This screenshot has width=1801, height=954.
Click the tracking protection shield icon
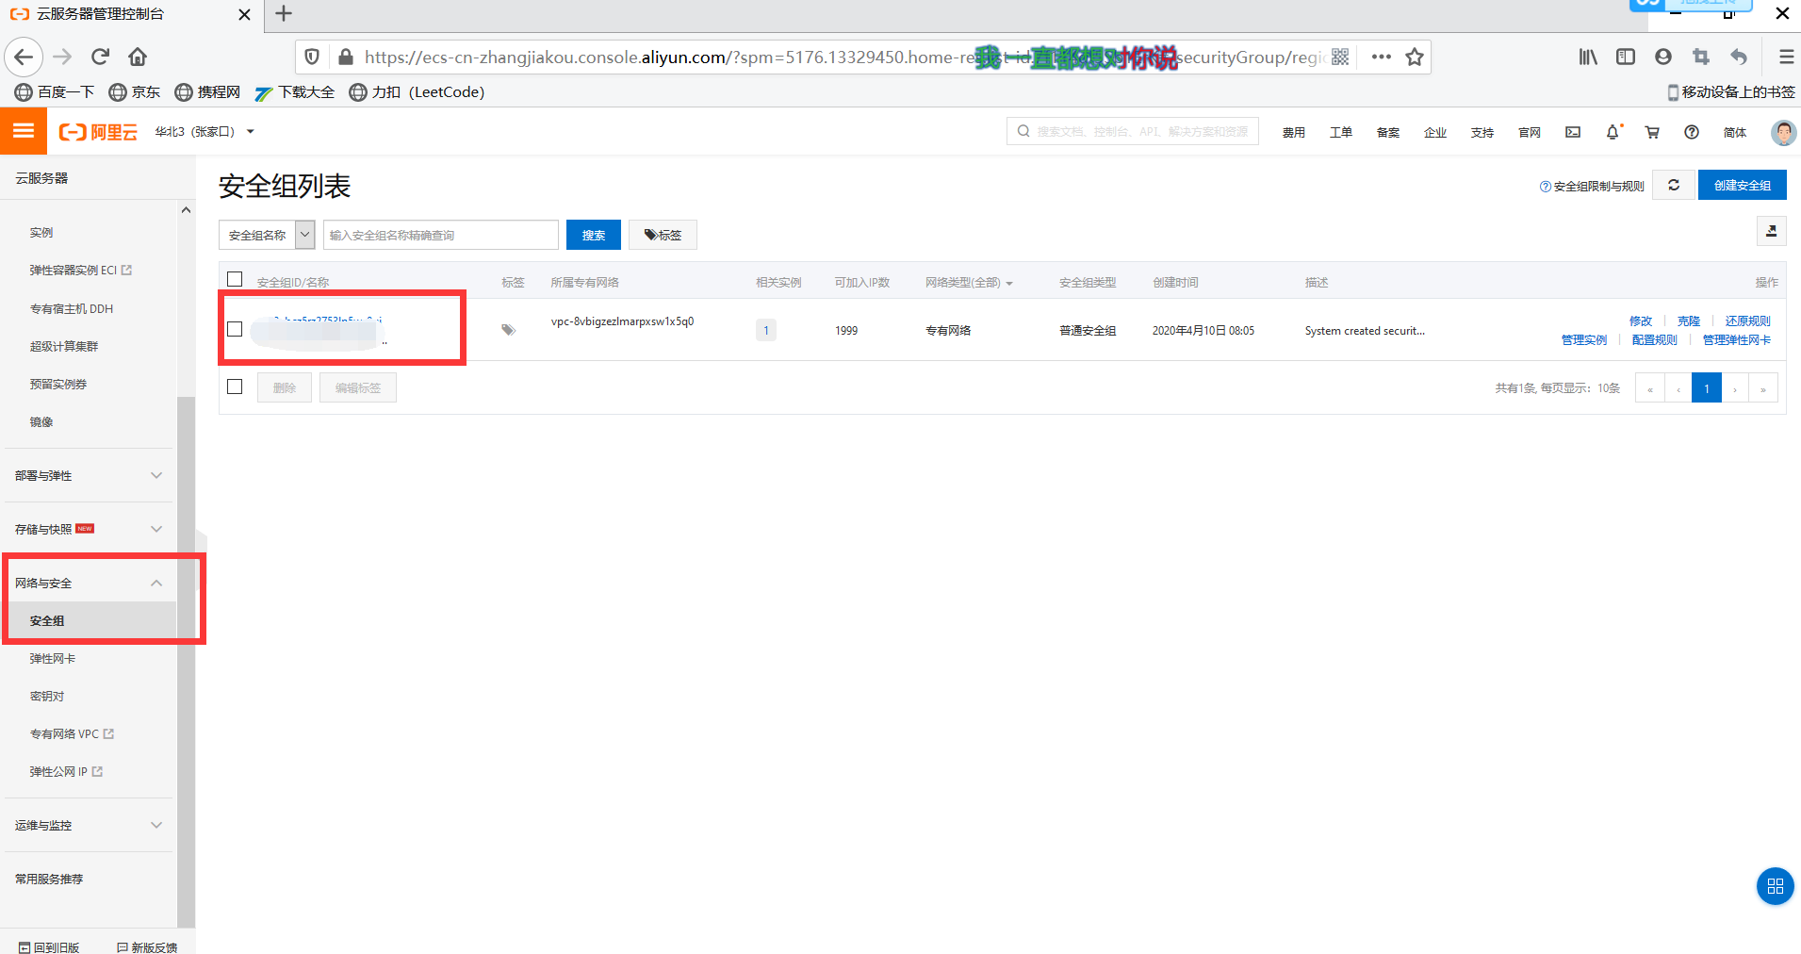click(x=312, y=57)
